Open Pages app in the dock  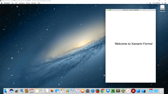pyautogui.click(x=62, y=91)
